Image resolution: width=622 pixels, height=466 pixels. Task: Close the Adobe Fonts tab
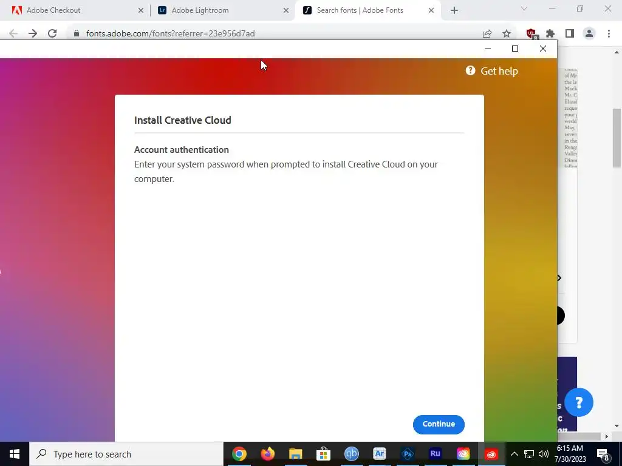coord(431,10)
